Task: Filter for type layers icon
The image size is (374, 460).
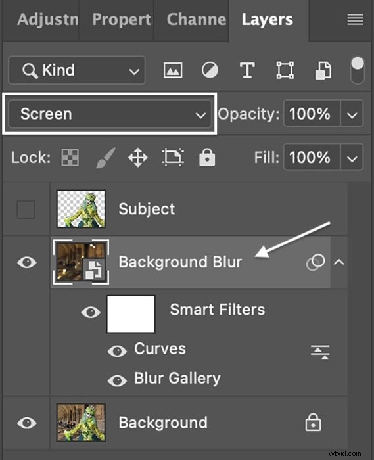Action: click(x=247, y=70)
